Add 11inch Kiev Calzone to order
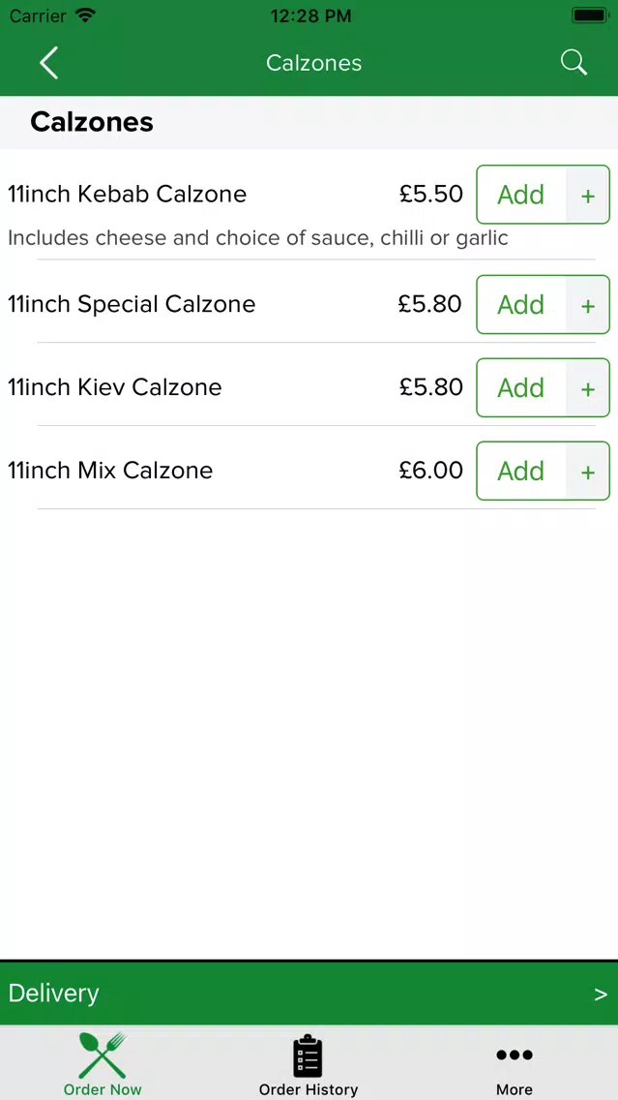The height and width of the screenshot is (1100, 618). 521,388
